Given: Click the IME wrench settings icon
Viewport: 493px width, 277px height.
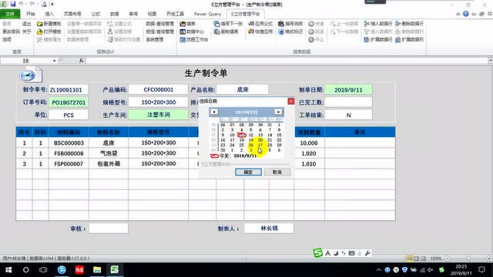Looking at the screenshot, I should click(367, 253).
